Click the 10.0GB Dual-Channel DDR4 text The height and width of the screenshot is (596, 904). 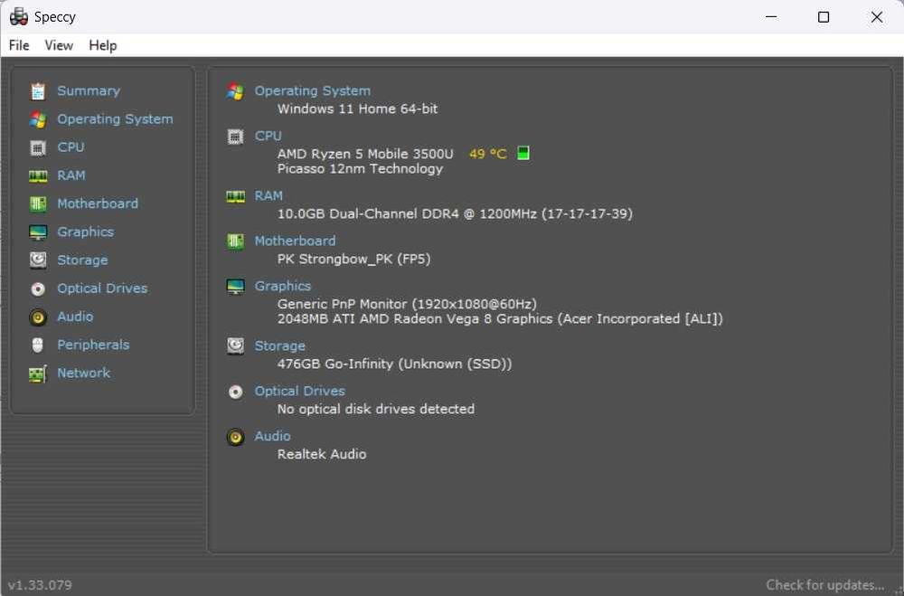coord(455,214)
